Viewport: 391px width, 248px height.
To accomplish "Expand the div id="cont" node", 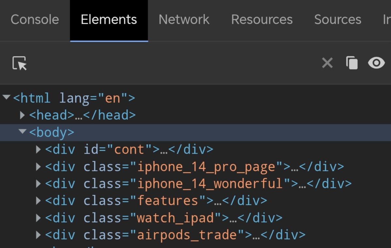I will click(38, 149).
